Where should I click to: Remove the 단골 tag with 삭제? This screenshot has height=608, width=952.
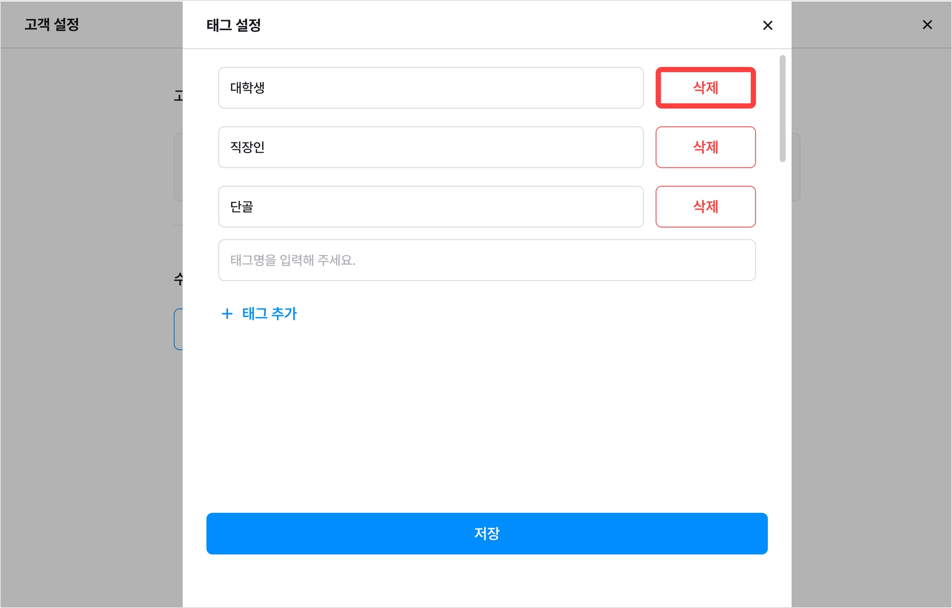tap(705, 207)
